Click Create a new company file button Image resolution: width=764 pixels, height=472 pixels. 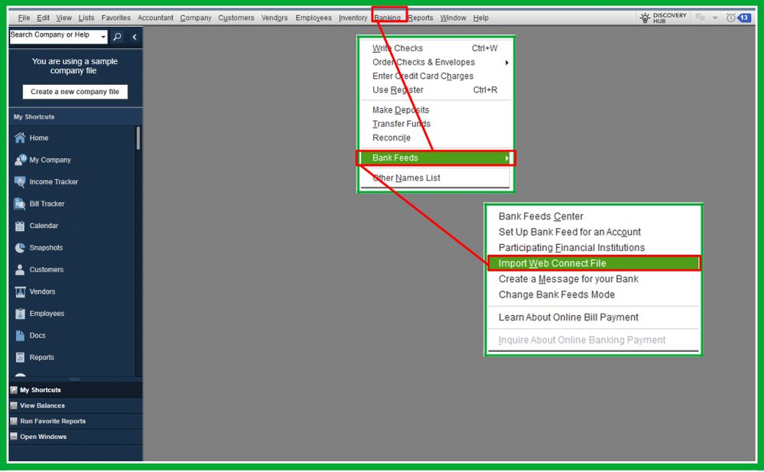point(75,92)
